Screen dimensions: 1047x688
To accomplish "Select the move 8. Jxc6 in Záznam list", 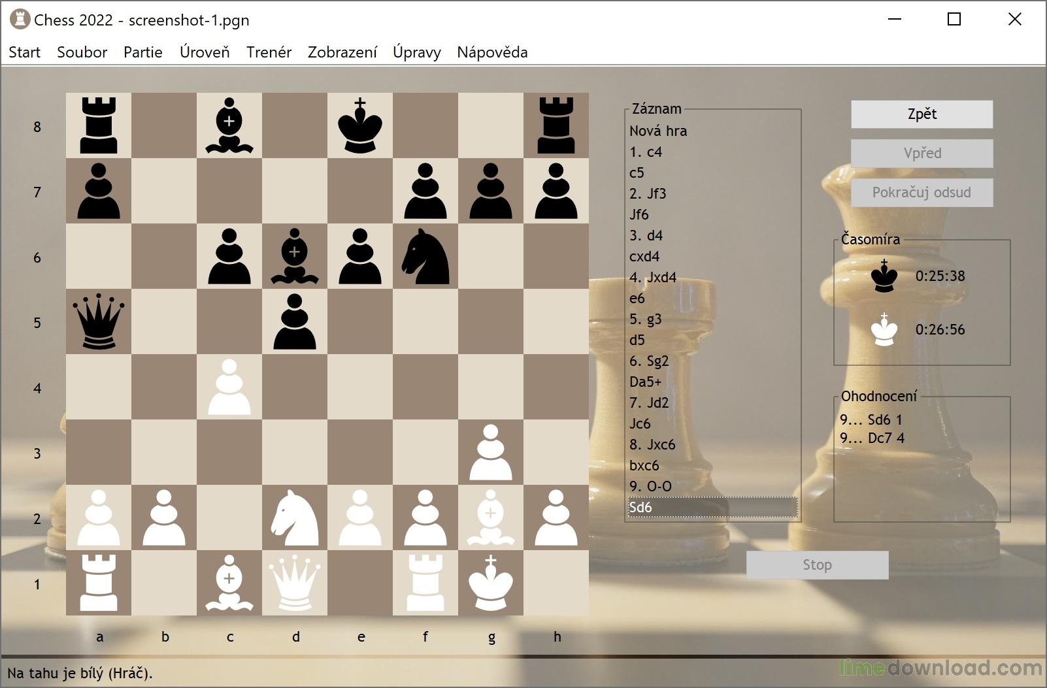I will [x=653, y=445].
